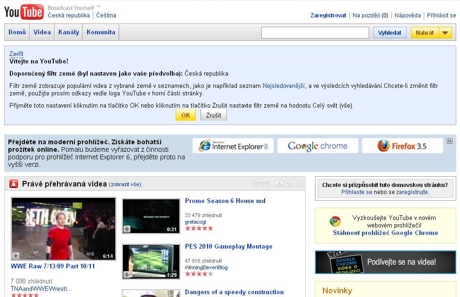The width and height of the screenshot is (460, 297).
Task: Close the Právě přehrávaná videa module
Action: click(x=299, y=184)
